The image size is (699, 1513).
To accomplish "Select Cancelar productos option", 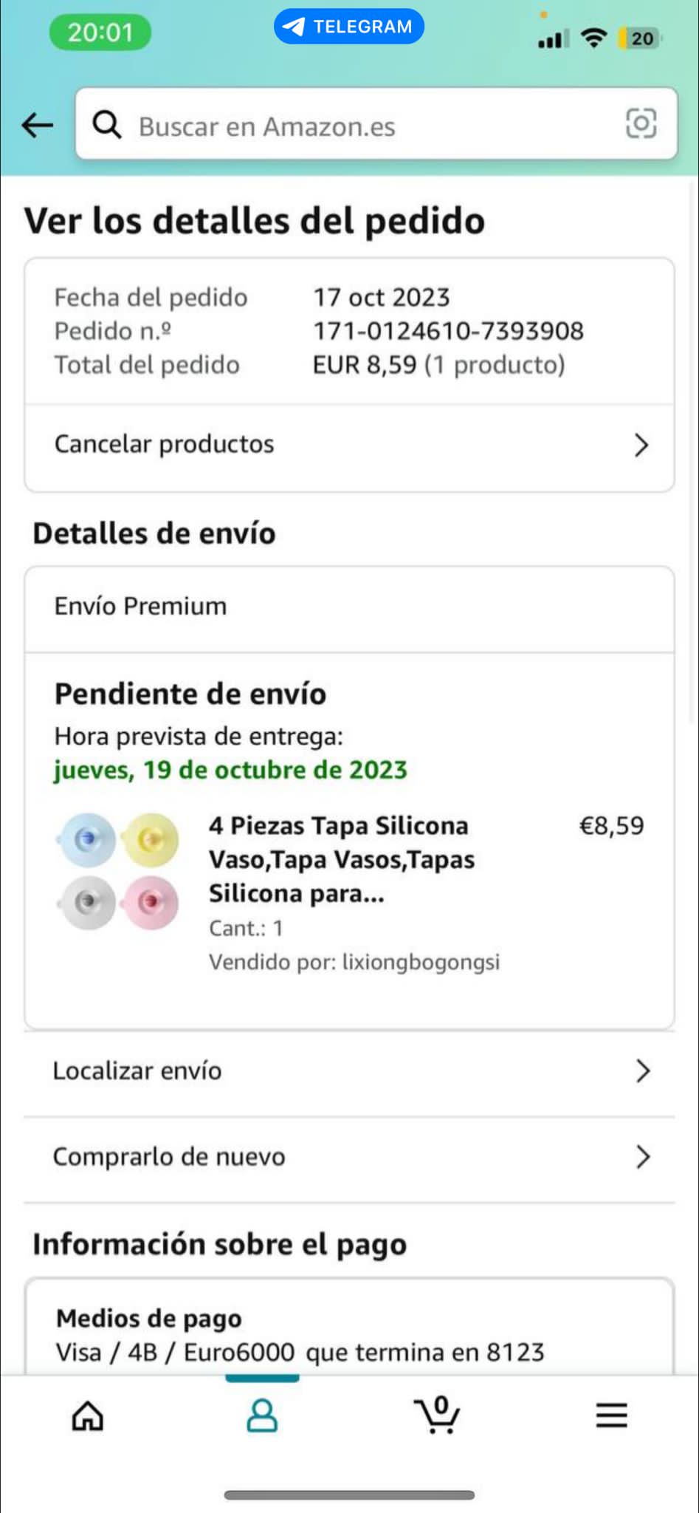I will (x=165, y=444).
